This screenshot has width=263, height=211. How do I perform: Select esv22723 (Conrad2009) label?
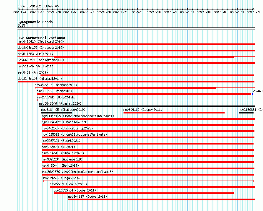pos(68,184)
